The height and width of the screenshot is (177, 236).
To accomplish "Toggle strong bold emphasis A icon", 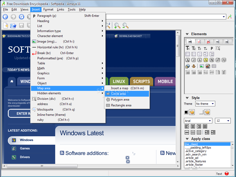I will tap(188, 60).
